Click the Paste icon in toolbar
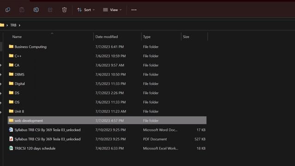295x166 pixels. point(22,10)
